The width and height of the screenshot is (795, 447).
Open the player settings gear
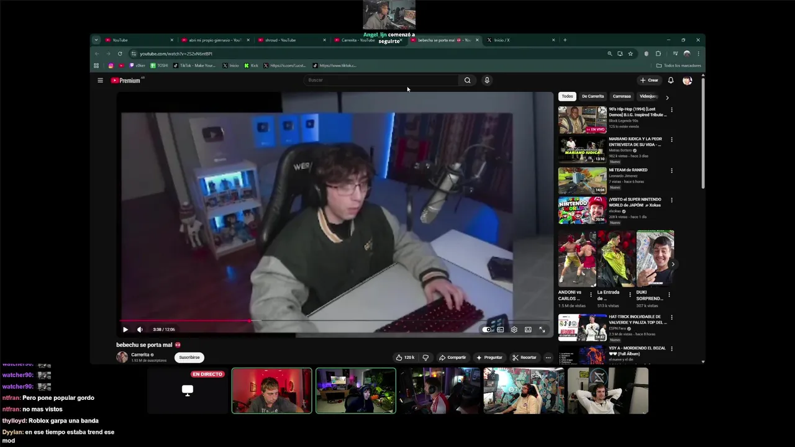(514, 330)
